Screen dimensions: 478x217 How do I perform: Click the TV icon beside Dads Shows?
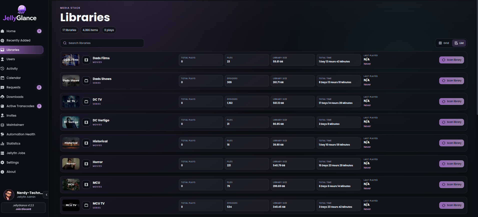click(x=86, y=81)
